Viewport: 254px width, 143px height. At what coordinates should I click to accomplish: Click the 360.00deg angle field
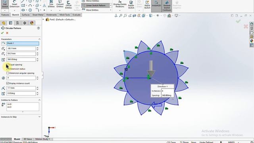pos(21,59)
